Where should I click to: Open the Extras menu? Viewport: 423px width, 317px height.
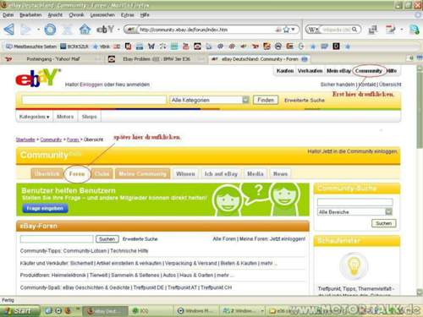[127, 14]
